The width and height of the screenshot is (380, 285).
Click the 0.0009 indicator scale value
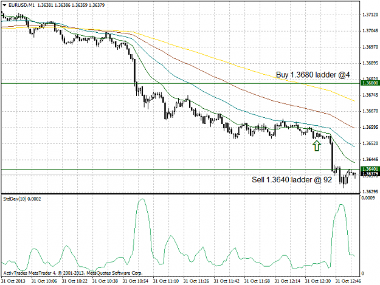(x=367, y=198)
